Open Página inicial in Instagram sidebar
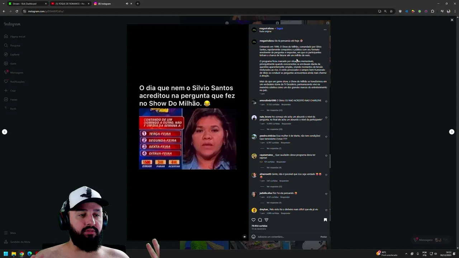 click(15, 37)
